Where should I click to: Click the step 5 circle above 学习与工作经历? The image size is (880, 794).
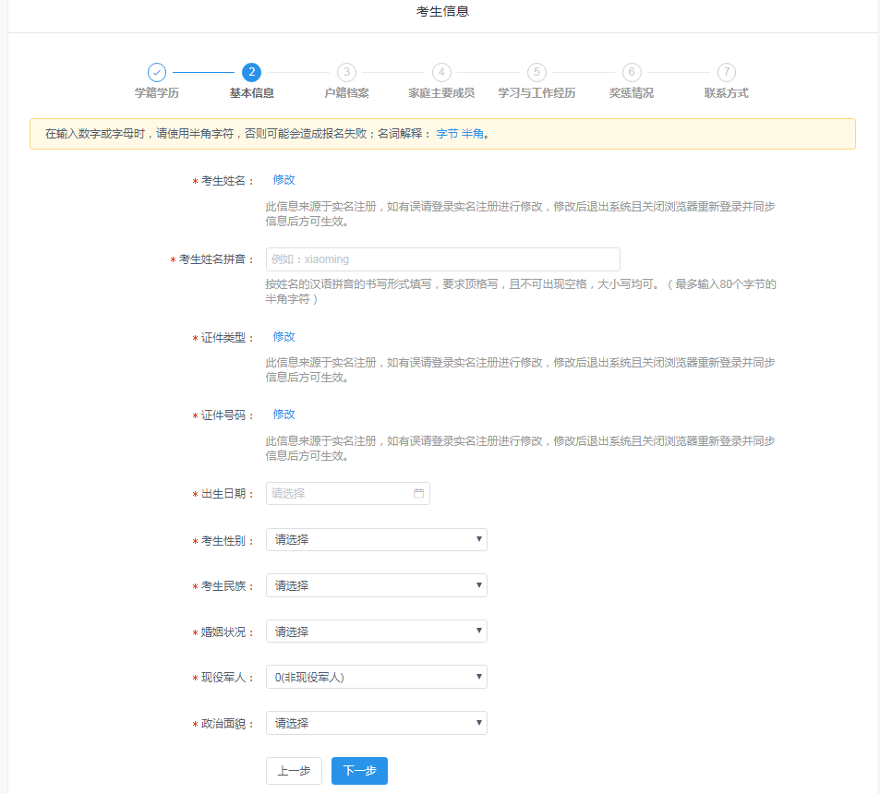[x=536, y=71]
